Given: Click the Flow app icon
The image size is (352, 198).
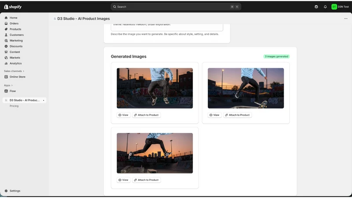Looking at the screenshot, I should (x=6, y=91).
